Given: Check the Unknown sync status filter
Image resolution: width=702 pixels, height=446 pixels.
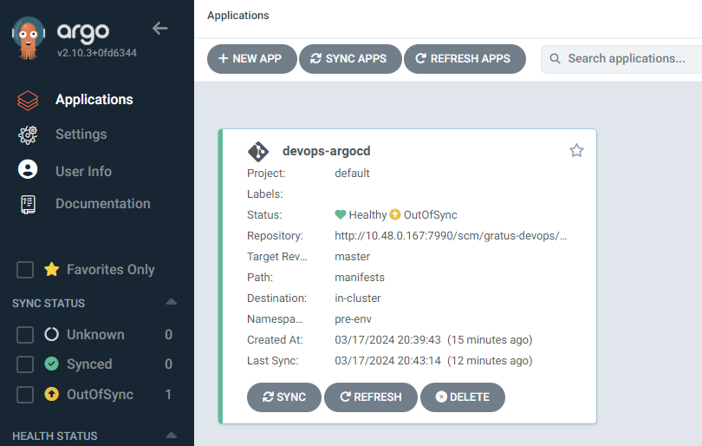Looking at the screenshot, I should click(25, 335).
